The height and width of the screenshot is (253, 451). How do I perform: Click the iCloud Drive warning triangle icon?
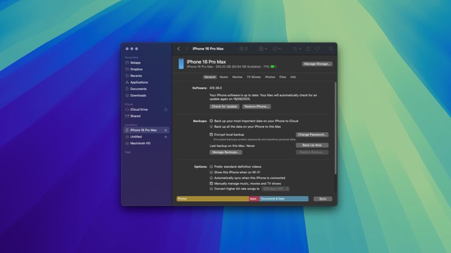166,109
